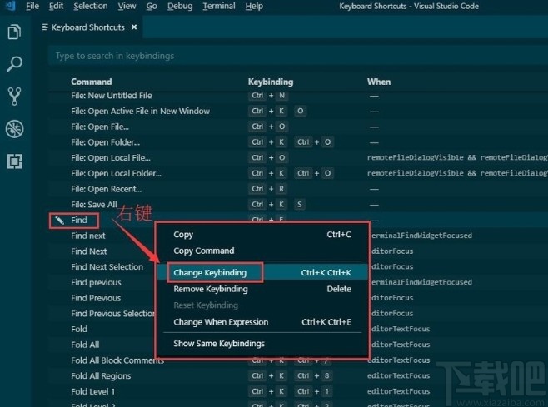Open the Selection menu

(91, 7)
